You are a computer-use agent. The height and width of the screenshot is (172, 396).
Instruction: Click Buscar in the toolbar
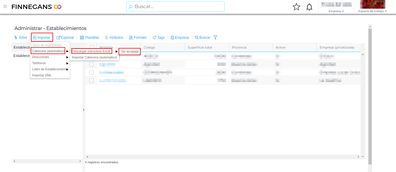tap(203, 38)
